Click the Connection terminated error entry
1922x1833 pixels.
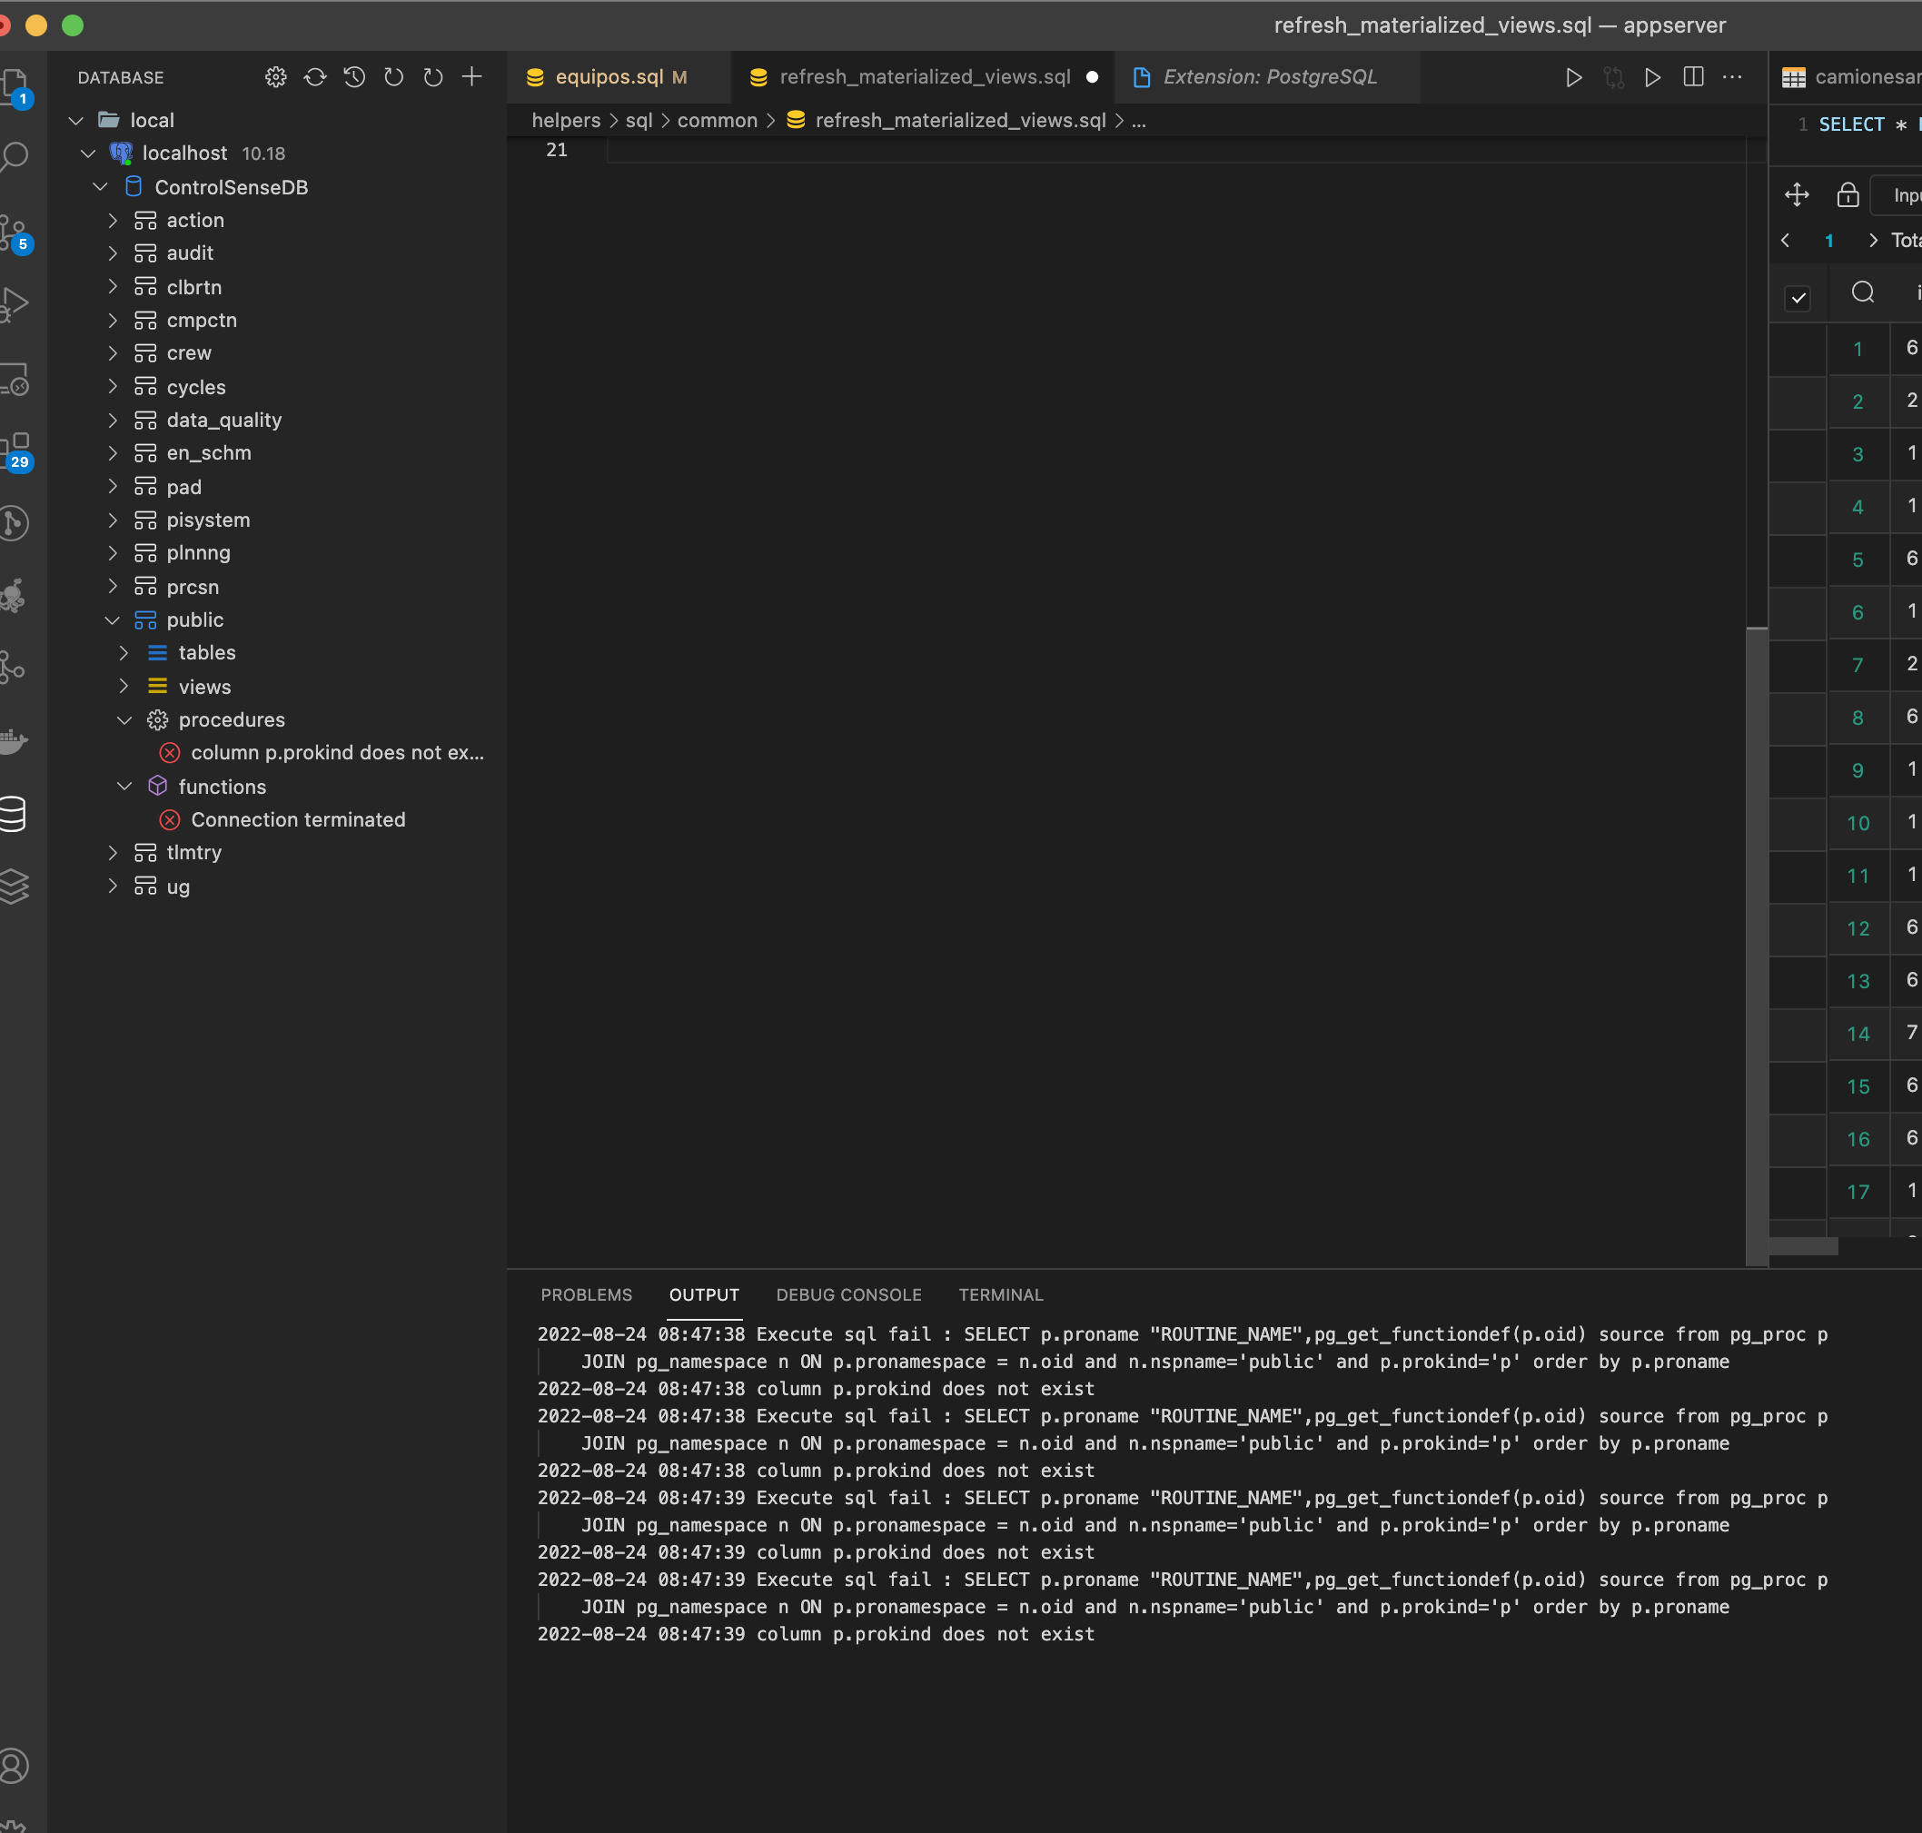pyautogui.click(x=297, y=820)
